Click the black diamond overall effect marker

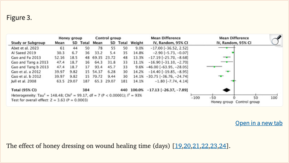pyautogui.click(x=226, y=90)
